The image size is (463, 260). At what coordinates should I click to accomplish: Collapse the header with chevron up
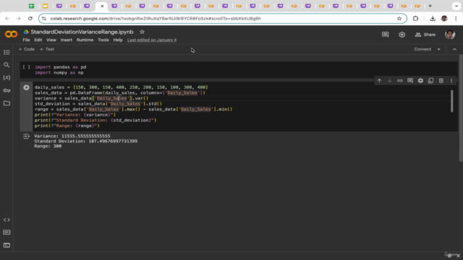455,49
